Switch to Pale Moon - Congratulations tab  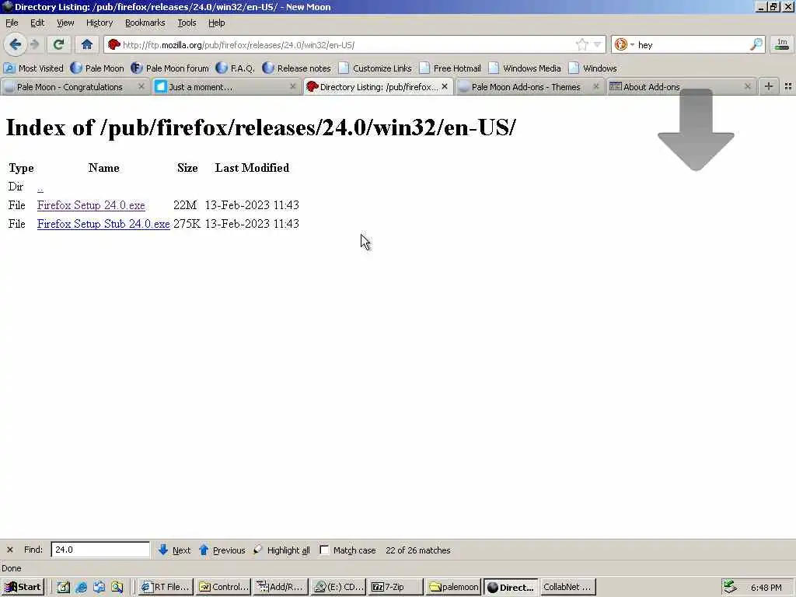tap(69, 87)
